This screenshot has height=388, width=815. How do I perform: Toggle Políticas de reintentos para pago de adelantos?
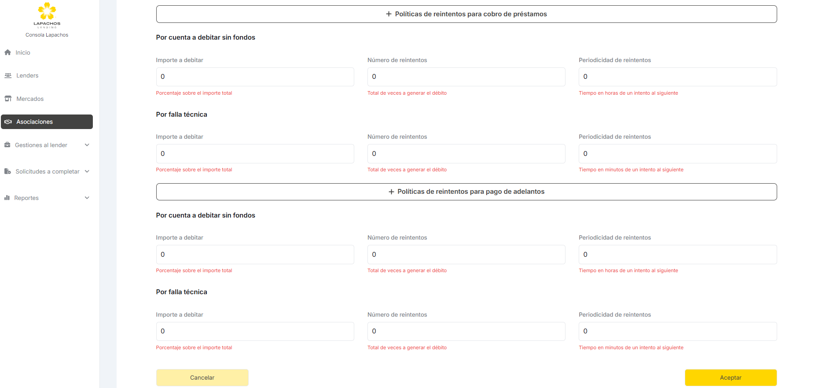(x=466, y=192)
